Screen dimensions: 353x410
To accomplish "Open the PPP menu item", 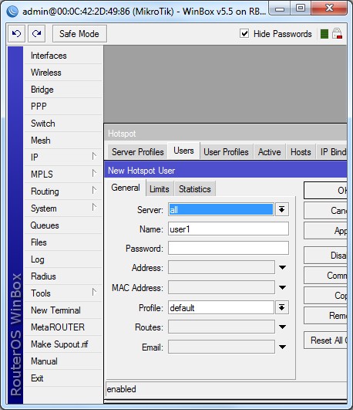I will pos(63,107).
